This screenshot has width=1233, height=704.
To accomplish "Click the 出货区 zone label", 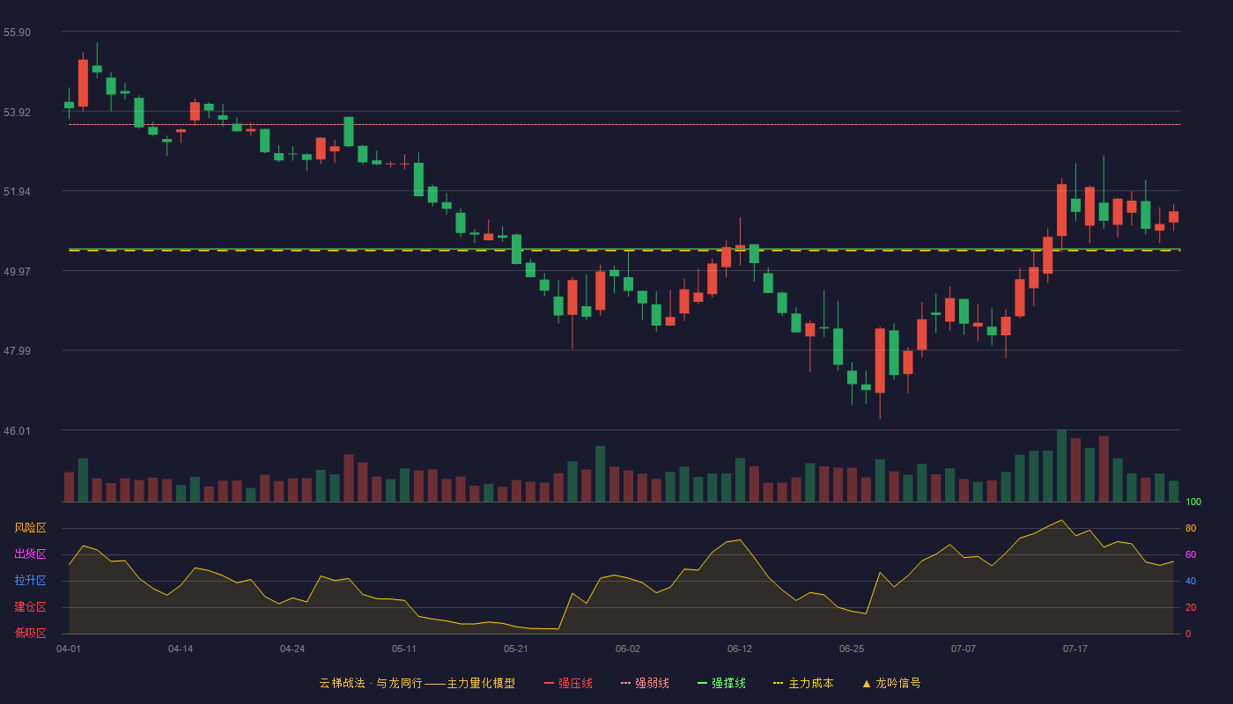I will coord(30,554).
